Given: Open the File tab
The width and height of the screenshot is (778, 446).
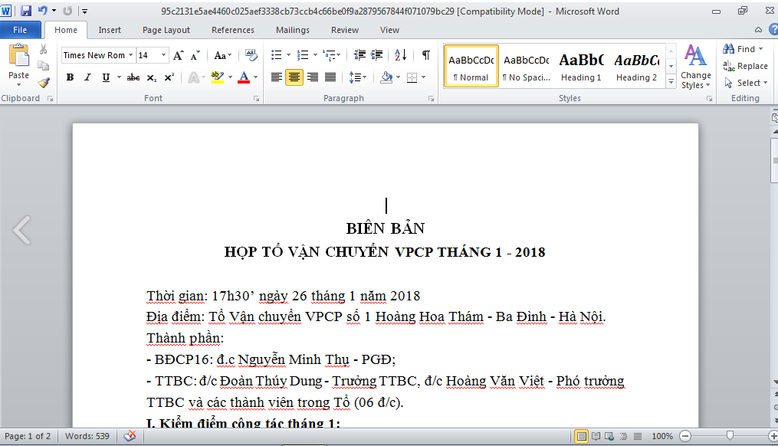Looking at the screenshot, I should [x=20, y=30].
